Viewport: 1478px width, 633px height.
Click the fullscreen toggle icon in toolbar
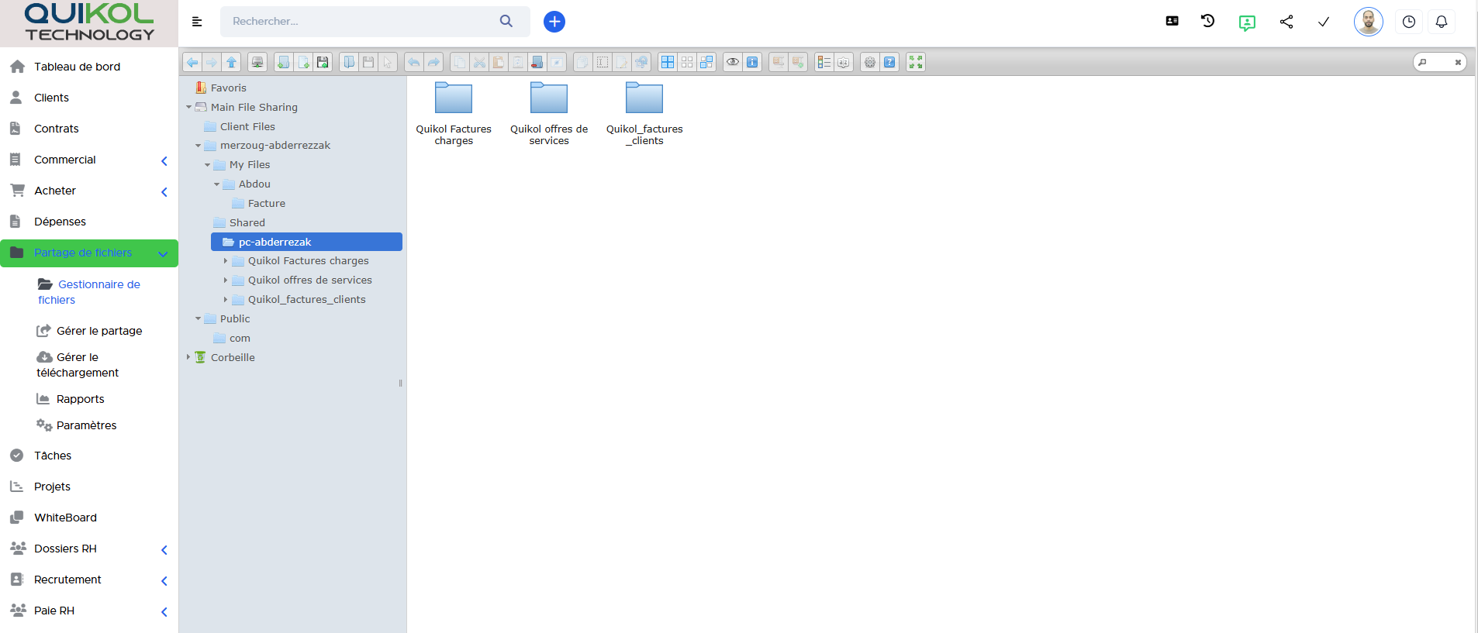coord(916,63)
